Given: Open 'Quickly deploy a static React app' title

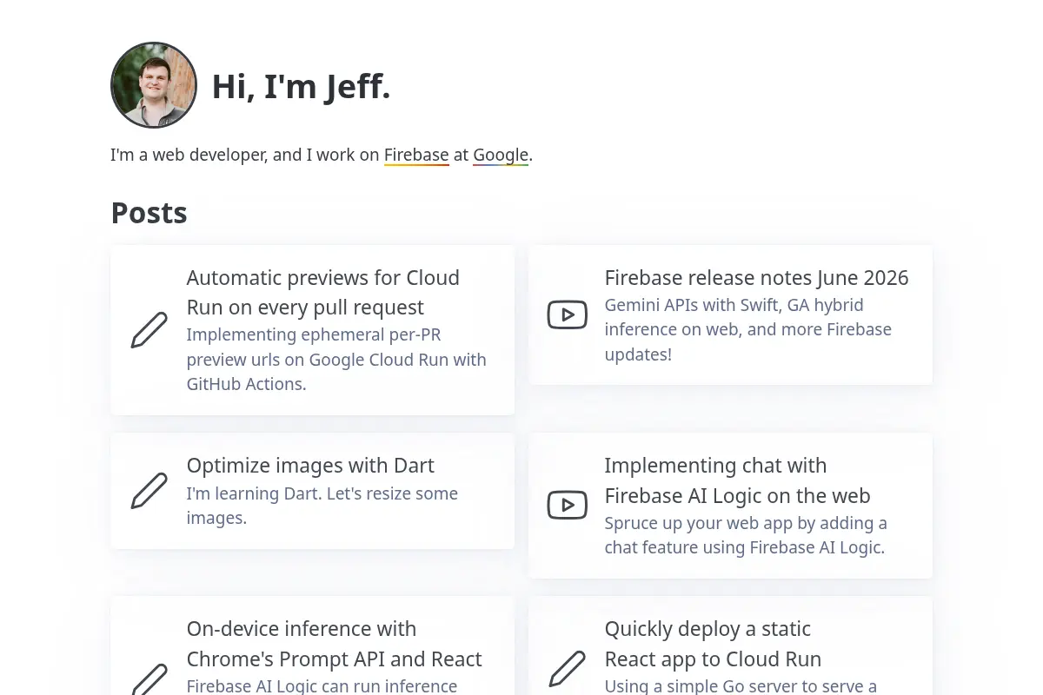Looking at the screenshot, I should (713, 644).
